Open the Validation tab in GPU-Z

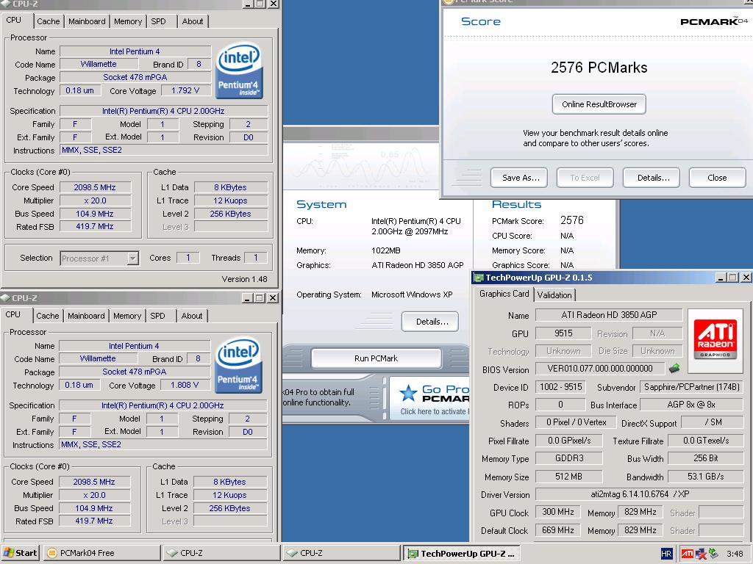(x=554, y=295)
